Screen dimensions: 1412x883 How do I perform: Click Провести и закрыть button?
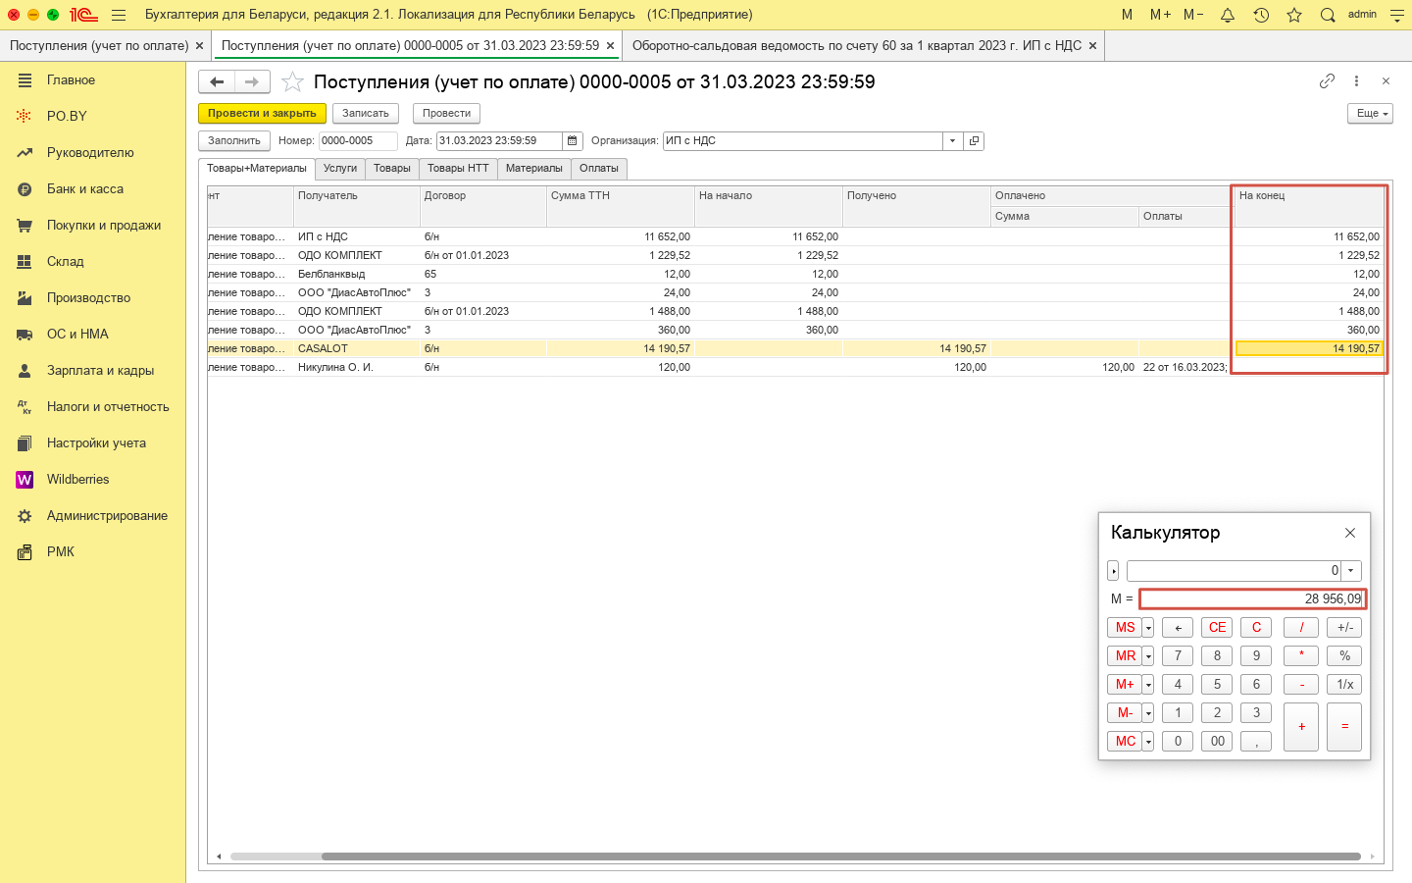tap(262, 114)
